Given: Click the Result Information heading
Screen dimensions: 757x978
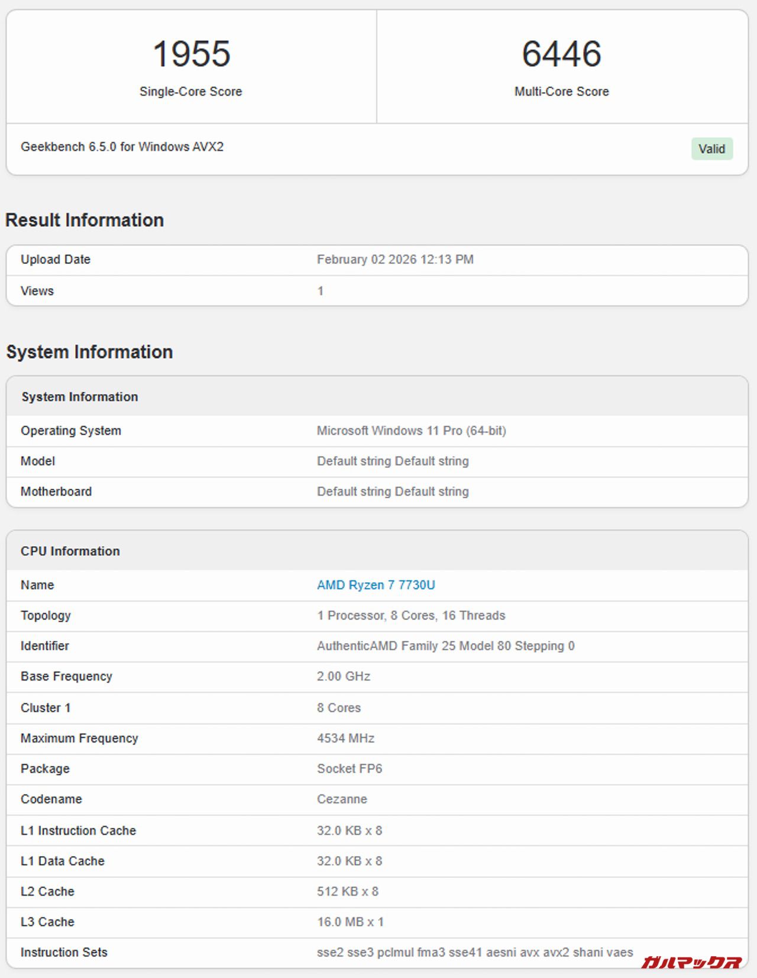Looking at the screenshot, I should click(85, 220).
